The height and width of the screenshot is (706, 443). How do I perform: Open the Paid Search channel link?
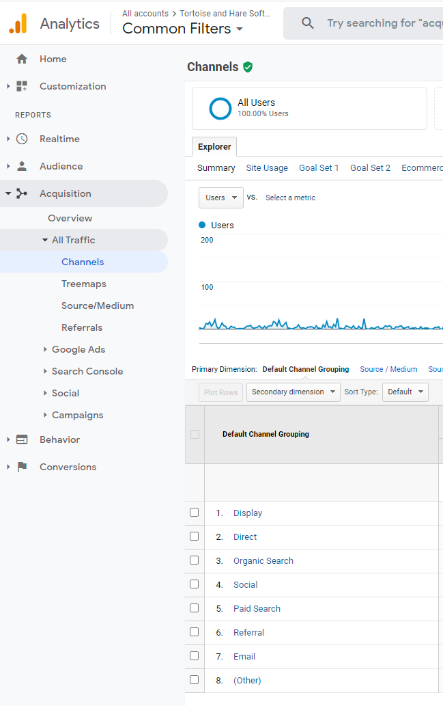point(257,608)
